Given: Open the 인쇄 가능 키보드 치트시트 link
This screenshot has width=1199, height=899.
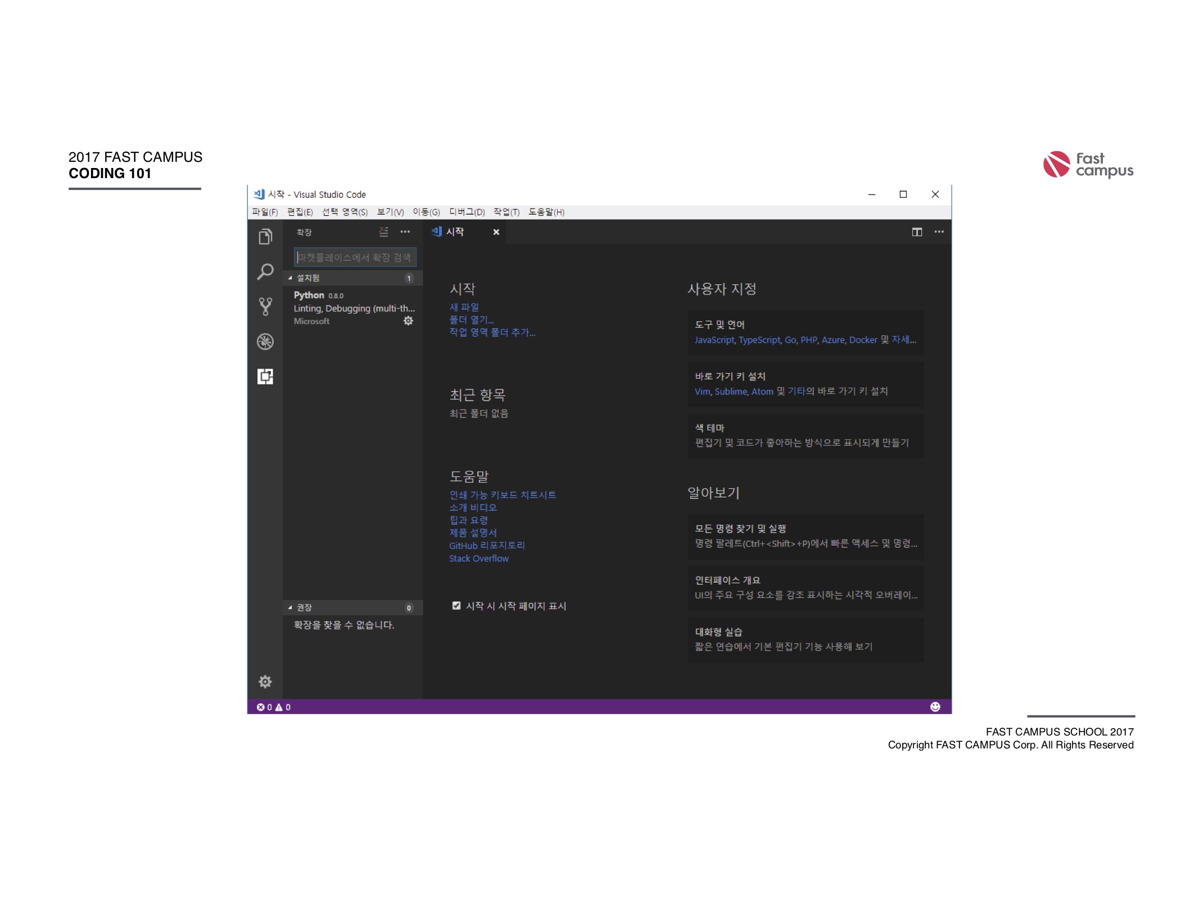Looking at the screenshot, I should click(503, 495).
